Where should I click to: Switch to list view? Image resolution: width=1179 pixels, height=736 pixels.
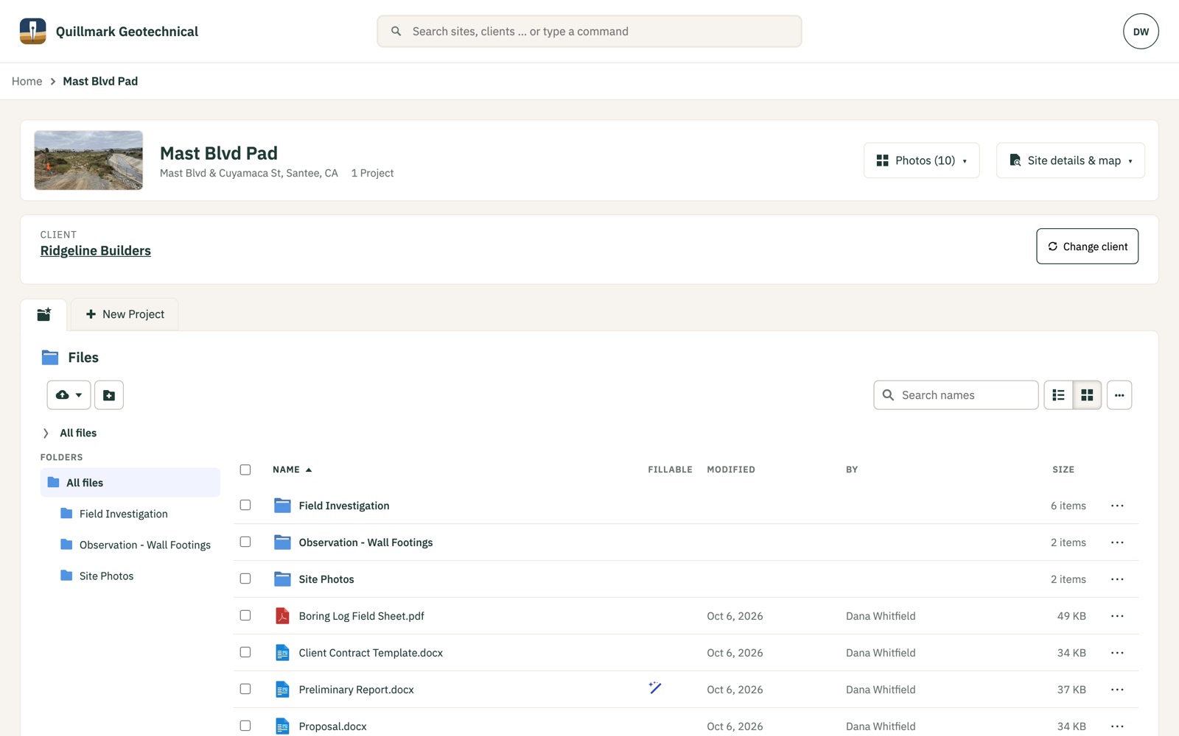1058,395
